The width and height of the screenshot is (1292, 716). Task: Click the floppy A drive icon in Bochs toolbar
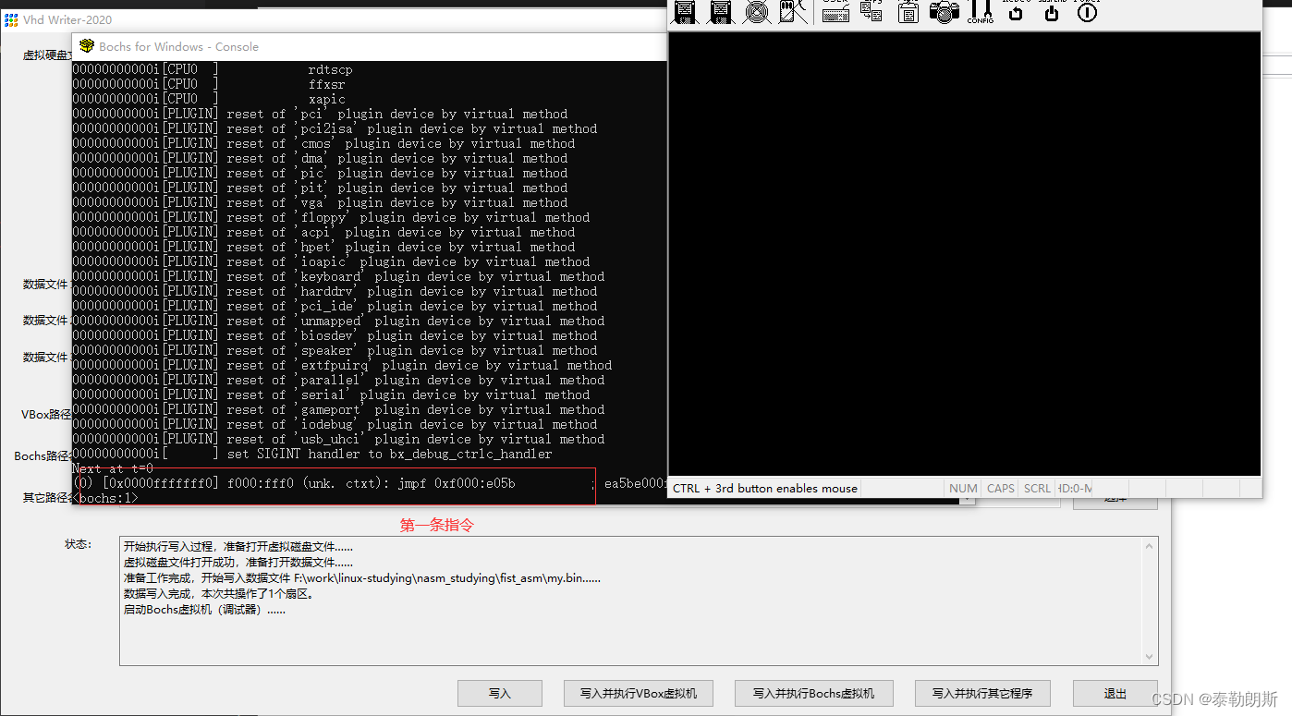[x=685, y=12]
